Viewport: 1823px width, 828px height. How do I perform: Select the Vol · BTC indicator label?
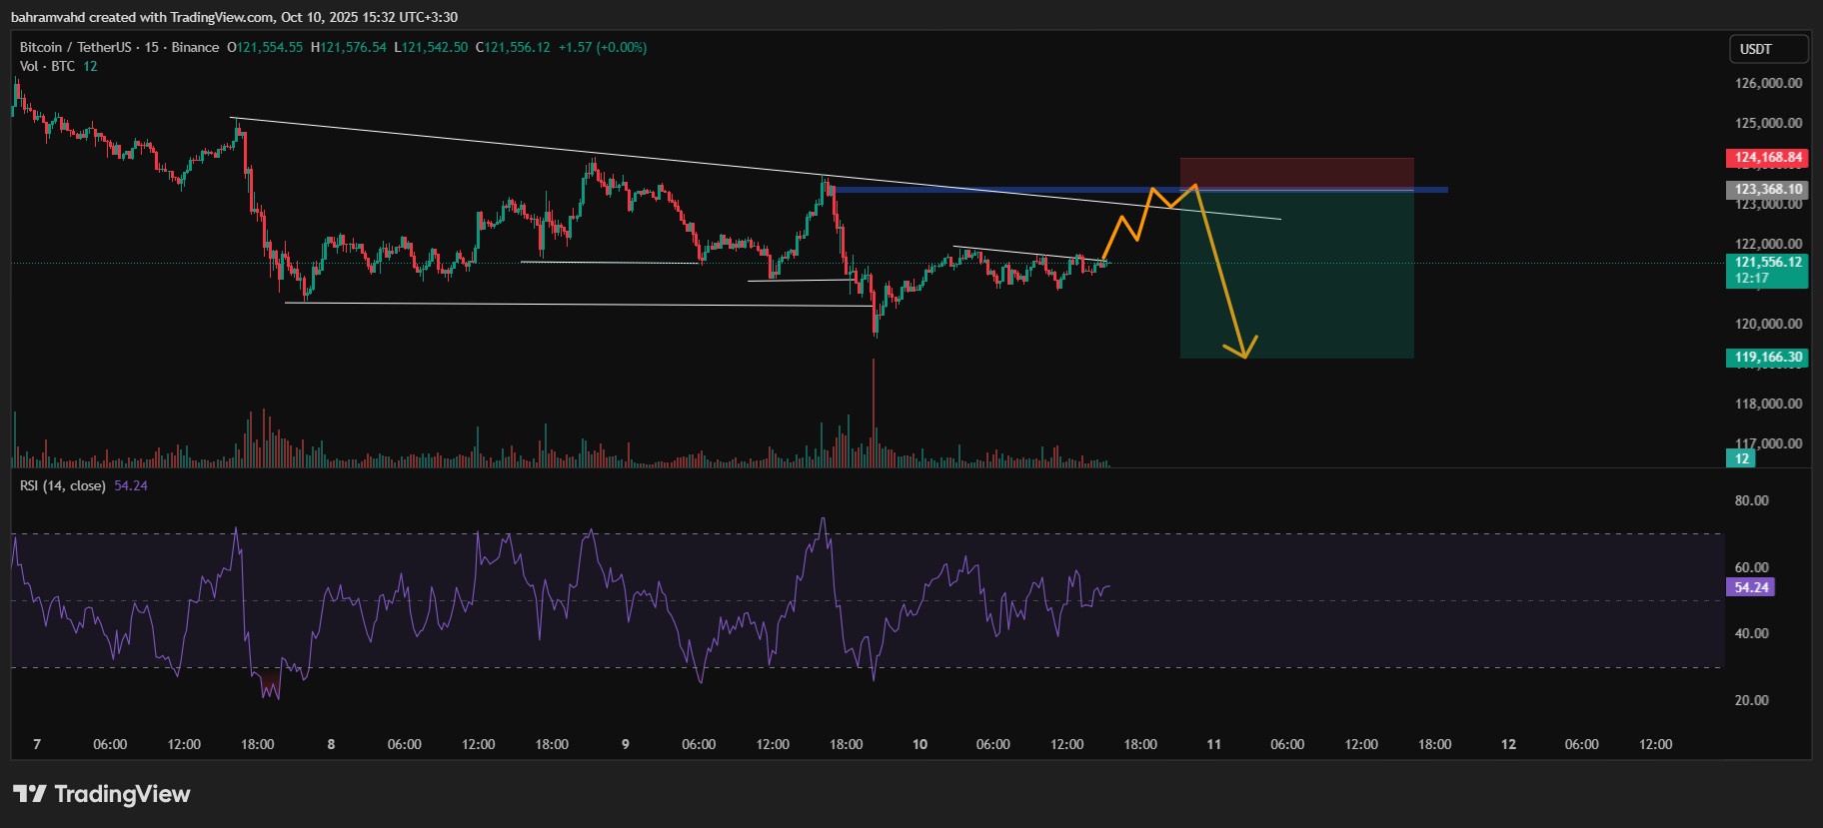(47, 66)
